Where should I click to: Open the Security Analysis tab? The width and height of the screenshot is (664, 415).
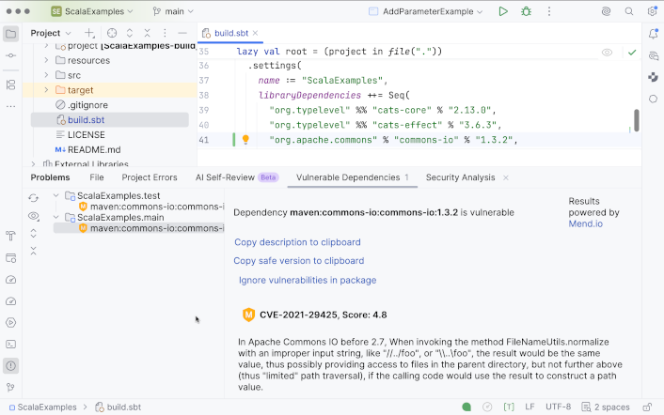coord(460,177)
